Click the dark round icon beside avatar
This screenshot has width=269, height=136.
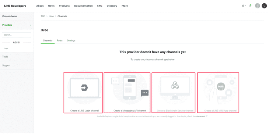coord(264,6)
